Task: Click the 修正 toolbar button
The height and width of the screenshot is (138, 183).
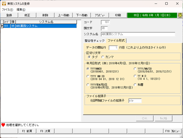Action: coord(27,15)
